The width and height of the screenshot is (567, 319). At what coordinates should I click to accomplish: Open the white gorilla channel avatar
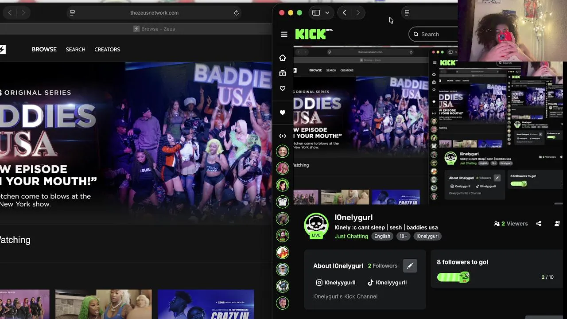pyautogui.click(x=283, y=202)
